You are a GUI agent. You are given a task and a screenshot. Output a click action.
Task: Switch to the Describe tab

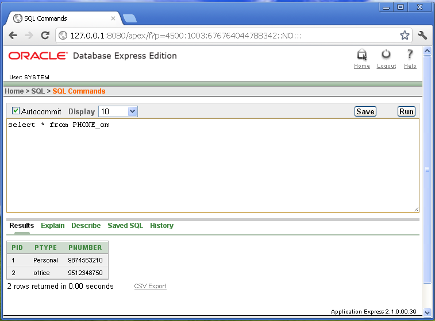click(86, 225)
